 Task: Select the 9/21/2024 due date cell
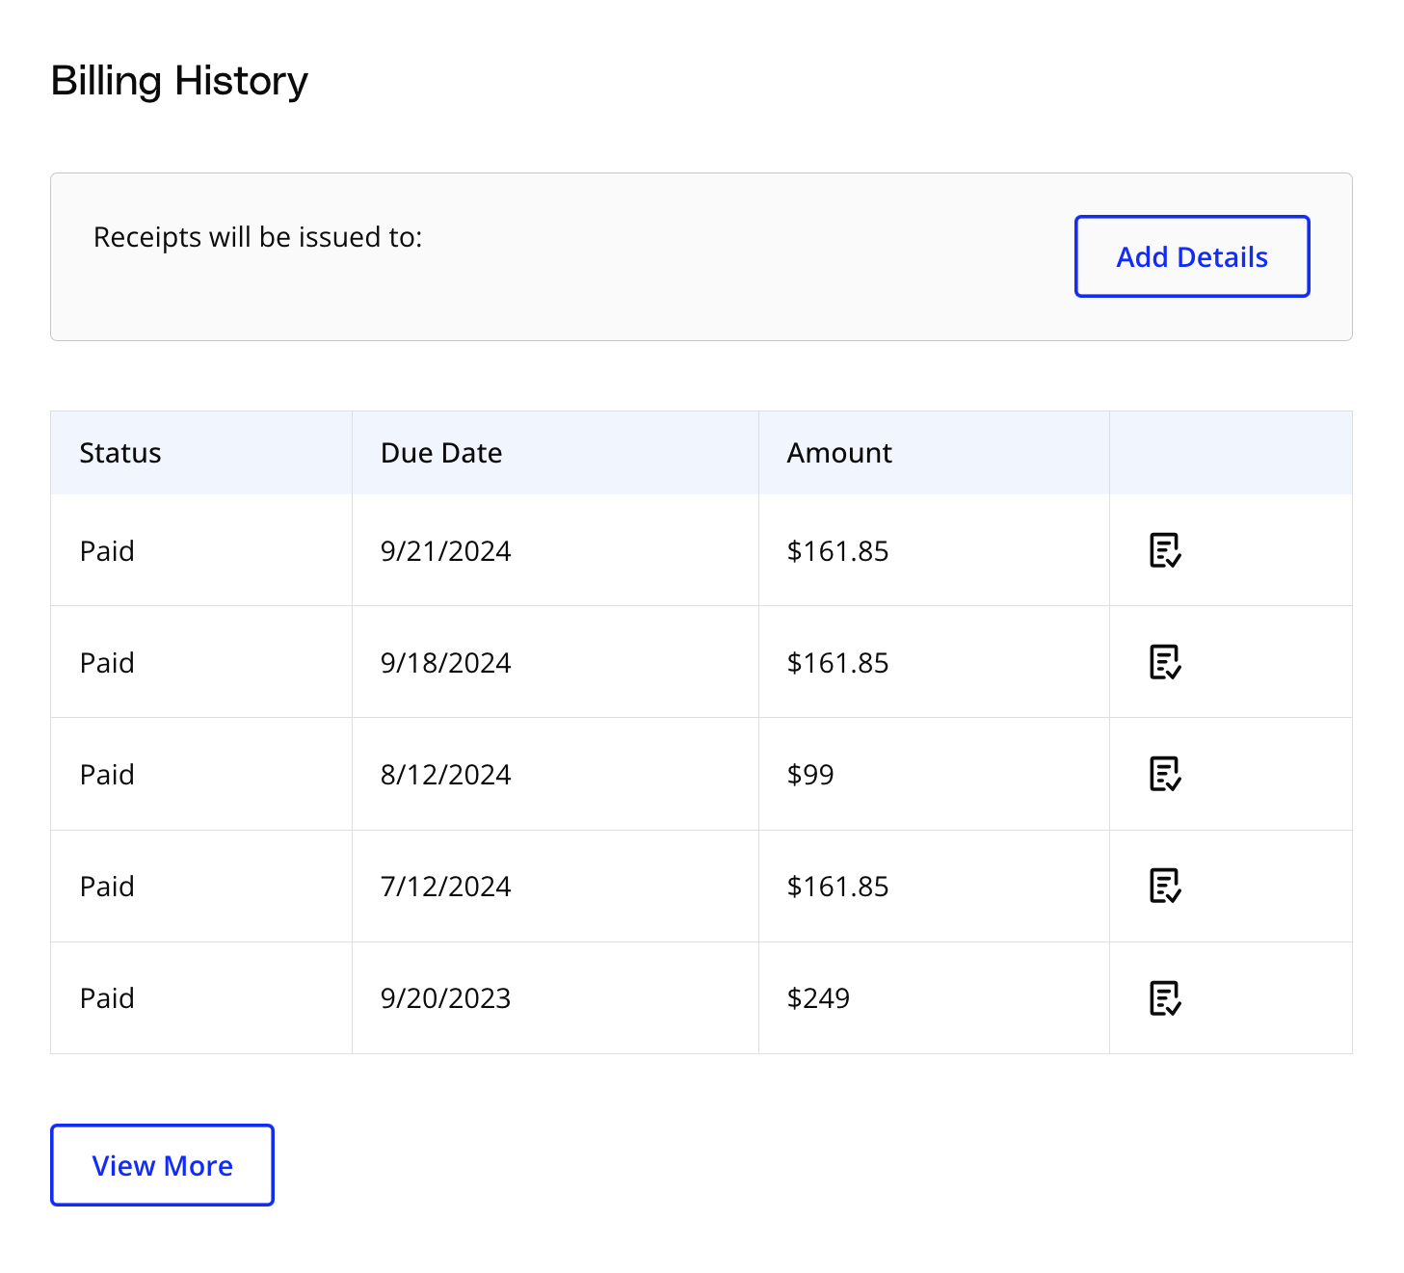[445, 551]
